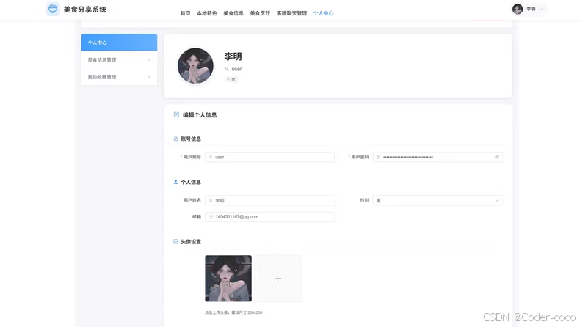Viewport: 580px width, 327px height.
Task: Select 个人中心 in the left sidebar
Action: pyautogui.click(x=119, y=43)
